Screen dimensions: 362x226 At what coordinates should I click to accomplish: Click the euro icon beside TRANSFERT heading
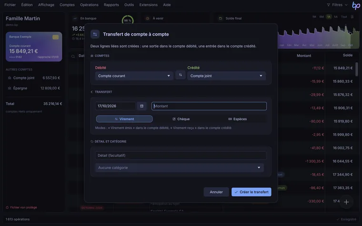point(92,92)
